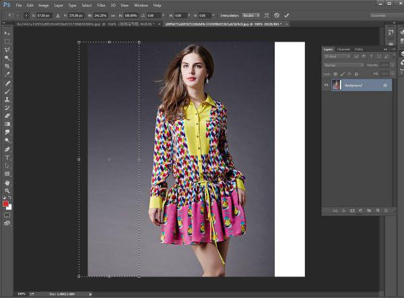
Task: Click the Background layer thumbnail
Action: tap(336, 85)
